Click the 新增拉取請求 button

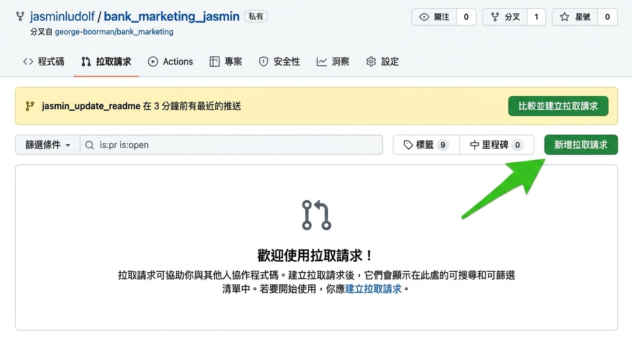581,145
